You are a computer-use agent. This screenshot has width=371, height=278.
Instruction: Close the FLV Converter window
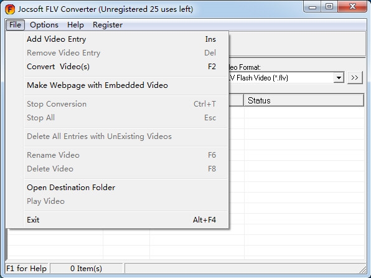pos(352,7)
